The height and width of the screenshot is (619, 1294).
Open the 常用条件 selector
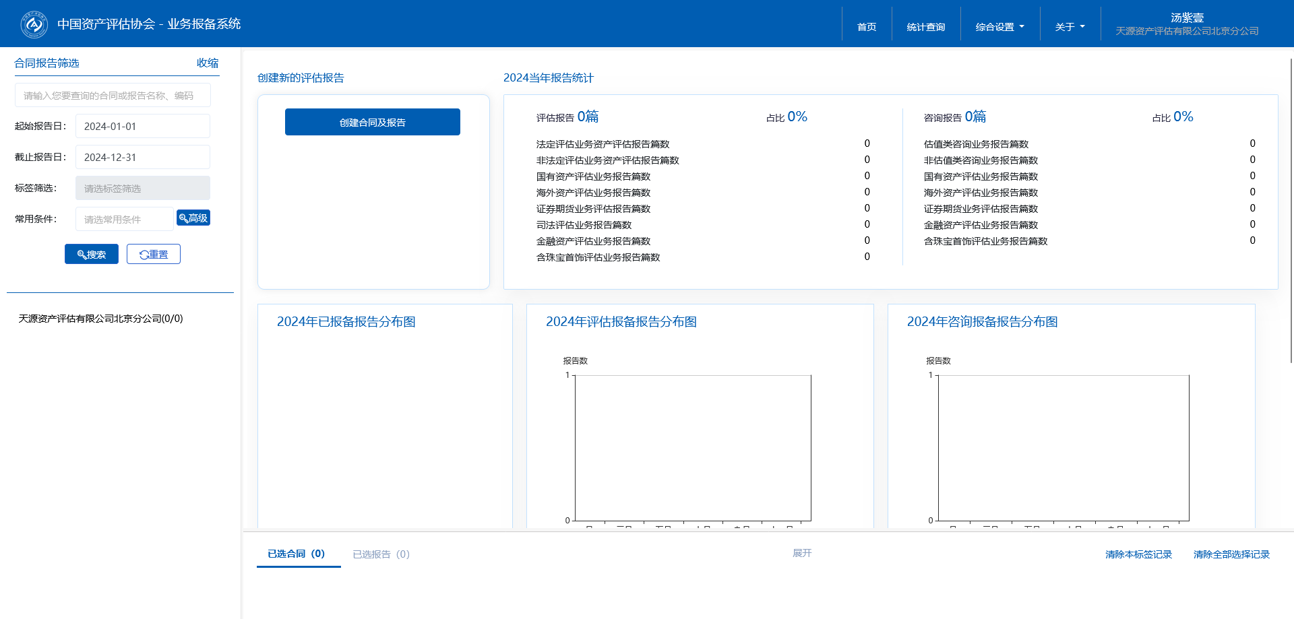(124, 220)
